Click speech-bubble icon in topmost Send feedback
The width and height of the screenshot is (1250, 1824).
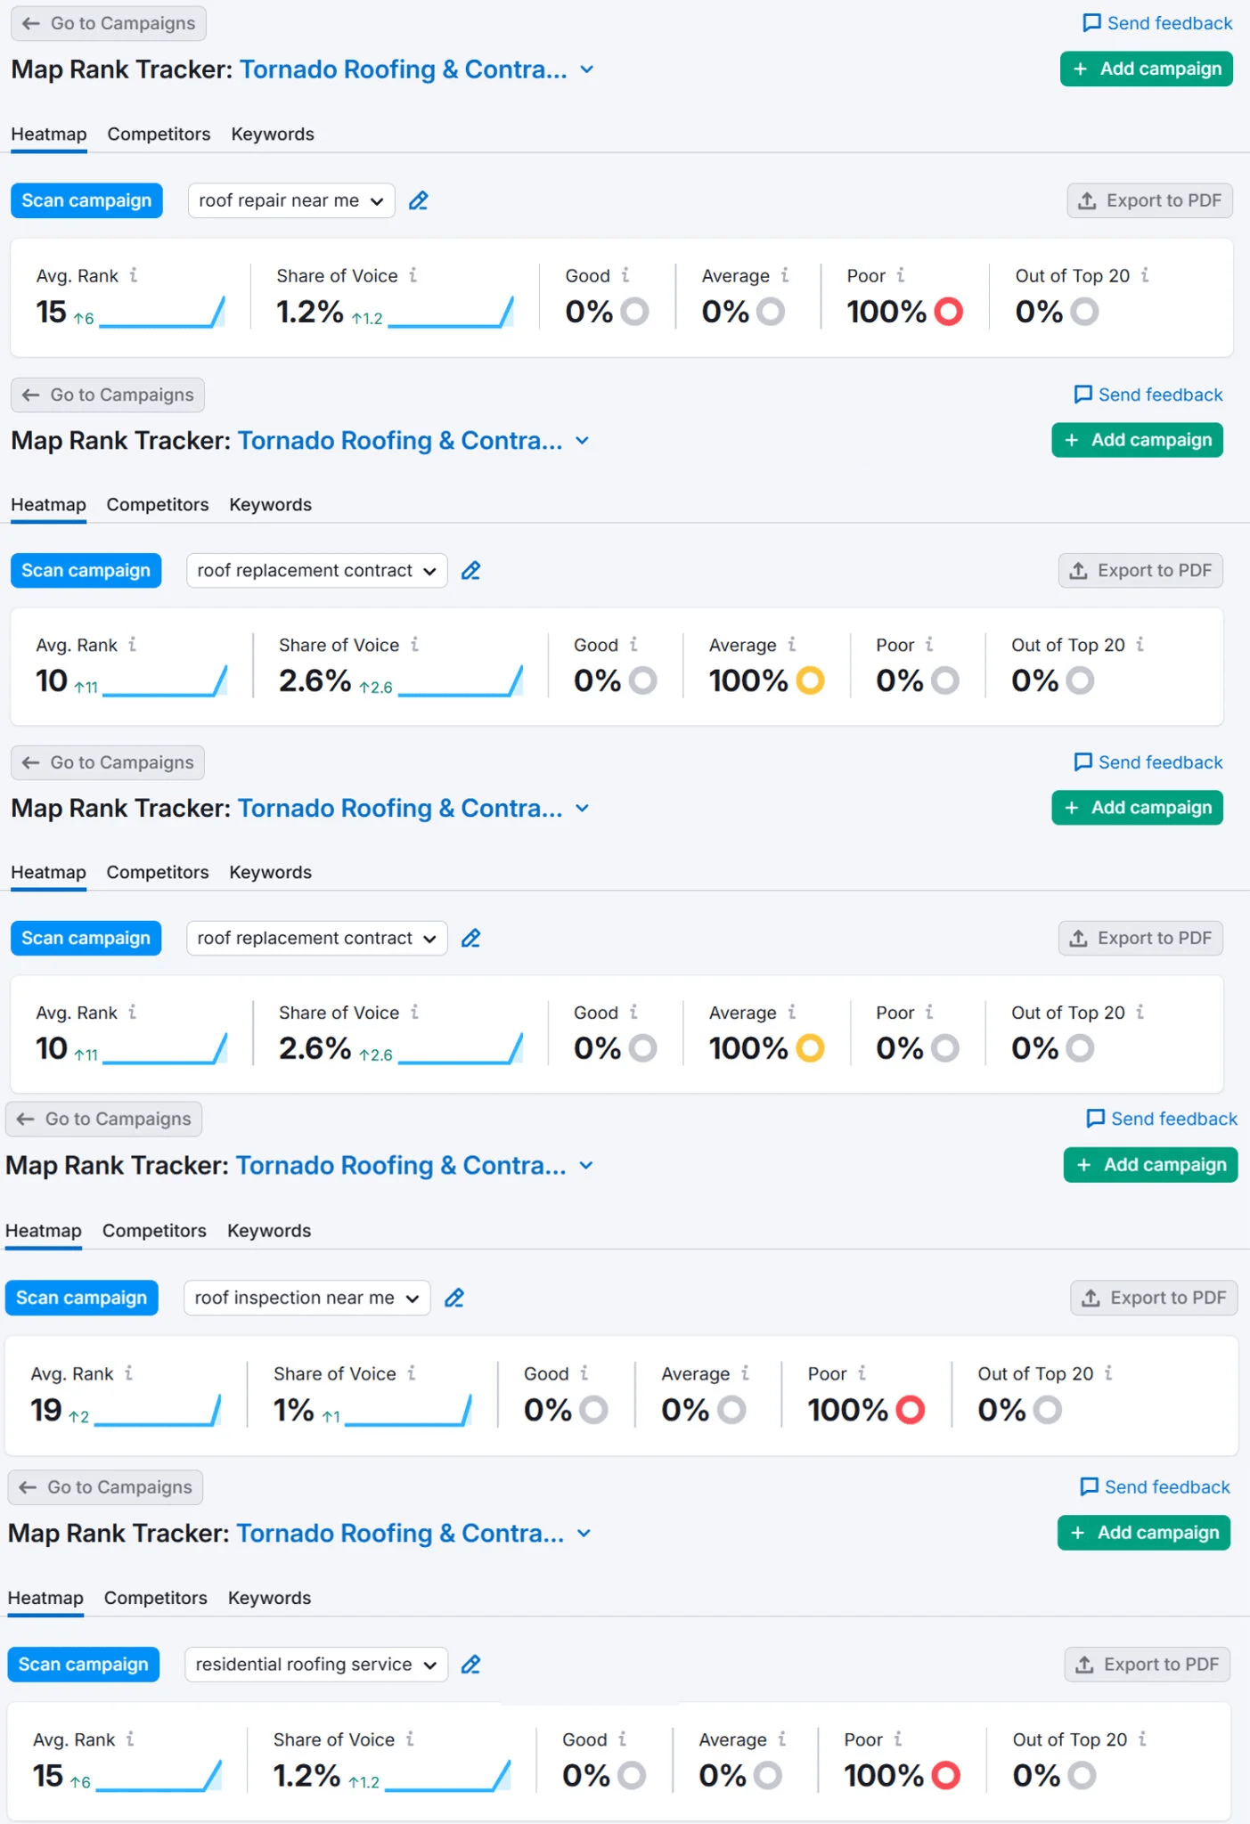click(x=1091, y=23)
